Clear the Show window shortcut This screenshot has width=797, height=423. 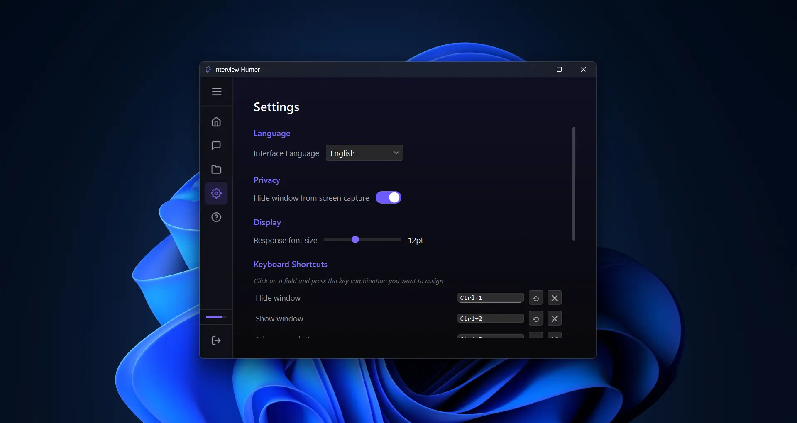pyautogui.click(x=555, y=318)
